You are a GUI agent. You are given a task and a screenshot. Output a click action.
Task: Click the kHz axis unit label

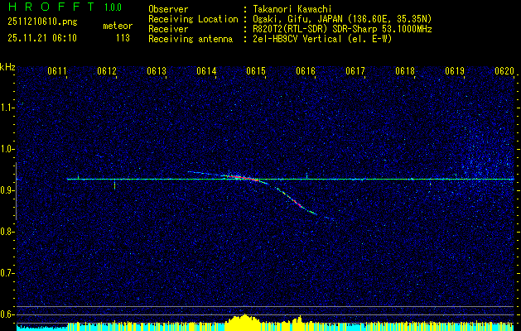(7, 67)
